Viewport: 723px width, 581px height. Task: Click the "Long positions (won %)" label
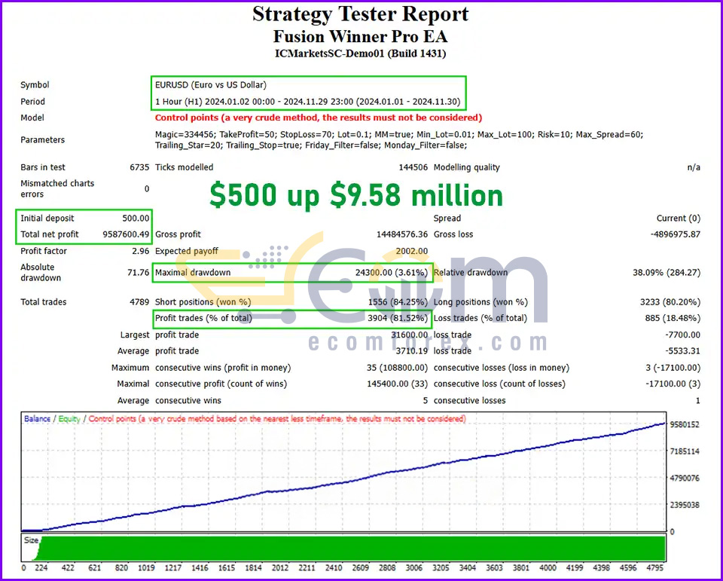[x=480, y=302]
